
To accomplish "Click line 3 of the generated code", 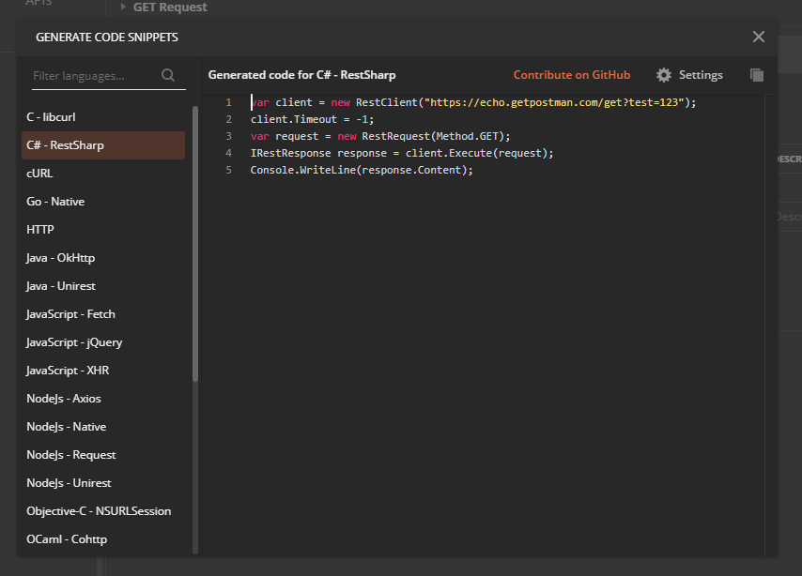I will click(380, 136).
